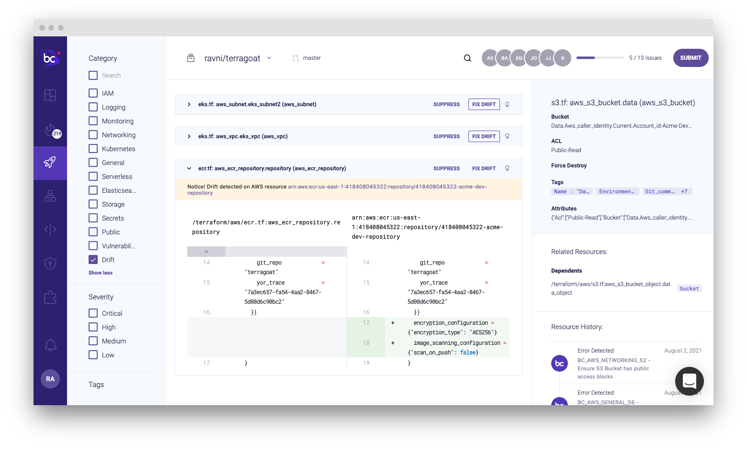Check the Medium severity box
747x453 pixels.
[93, 341]
